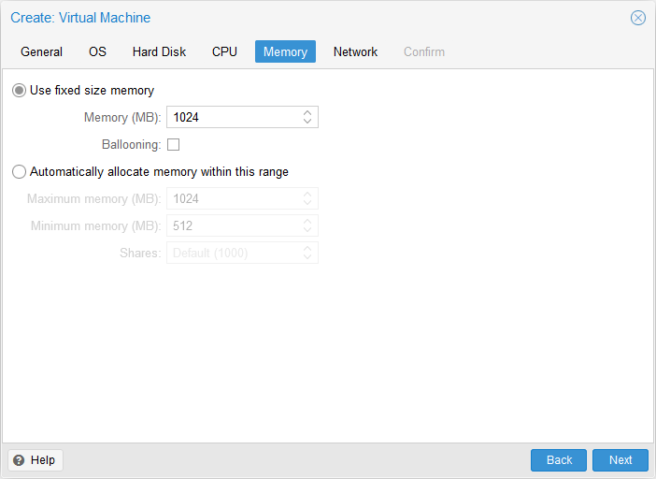Open the Help documentation button
Viewport: 656px width, 479px height.
coord(36,460)
